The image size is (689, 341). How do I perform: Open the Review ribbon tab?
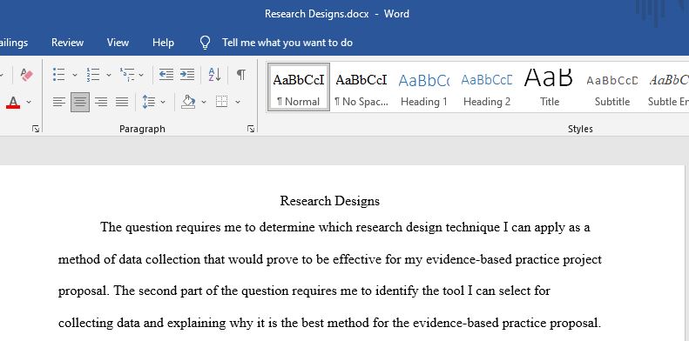pos(67,43)
